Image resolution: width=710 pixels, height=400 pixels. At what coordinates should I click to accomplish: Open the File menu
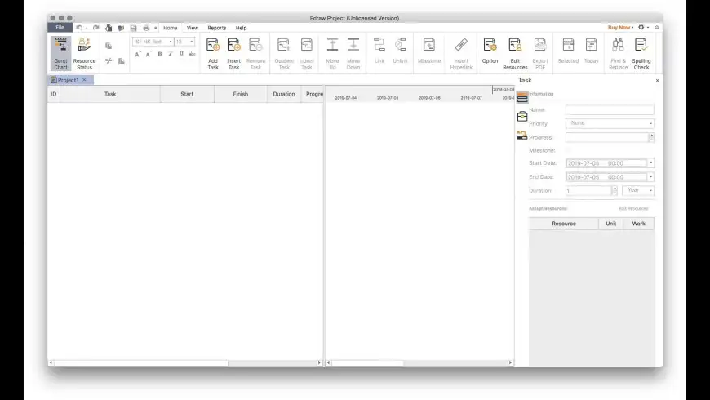(x=60, y=28)
